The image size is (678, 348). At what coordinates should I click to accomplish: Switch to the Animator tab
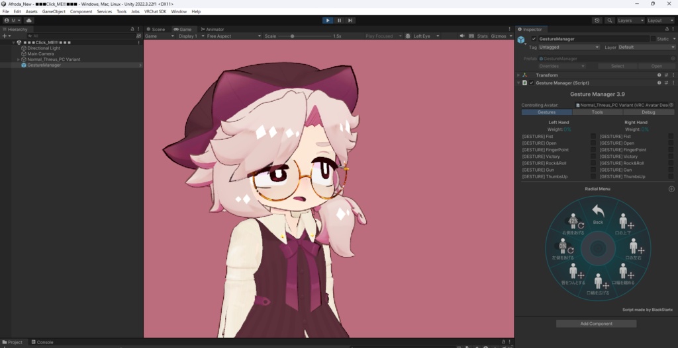[213, 29]
